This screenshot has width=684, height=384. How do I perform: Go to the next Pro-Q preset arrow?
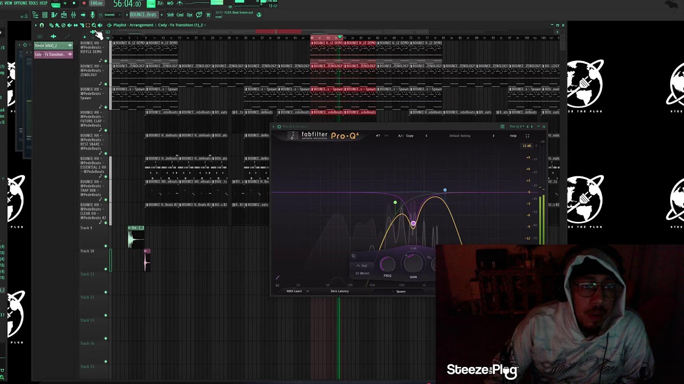coord(493,135)
